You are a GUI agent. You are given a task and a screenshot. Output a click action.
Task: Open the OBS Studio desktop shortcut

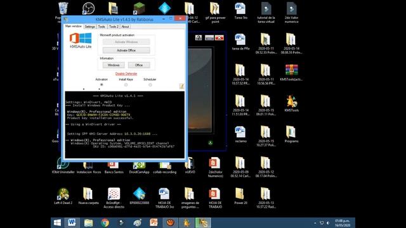pos(88,8)
